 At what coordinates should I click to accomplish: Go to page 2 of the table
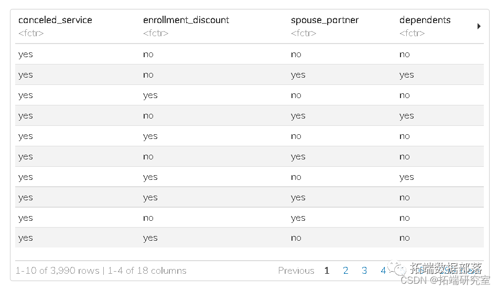pyautogui.click(x=345, y=271)
